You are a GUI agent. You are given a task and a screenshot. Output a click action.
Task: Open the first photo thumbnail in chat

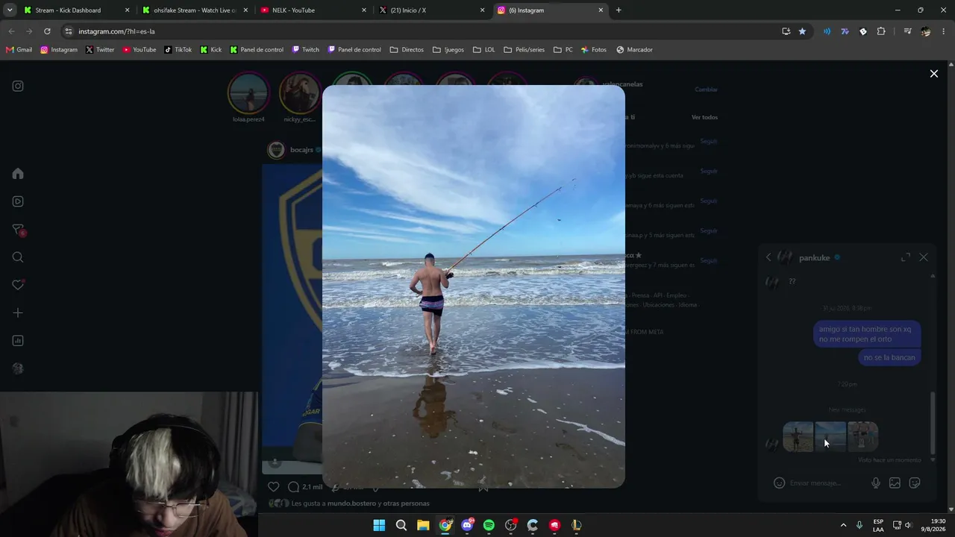point(798,437)
